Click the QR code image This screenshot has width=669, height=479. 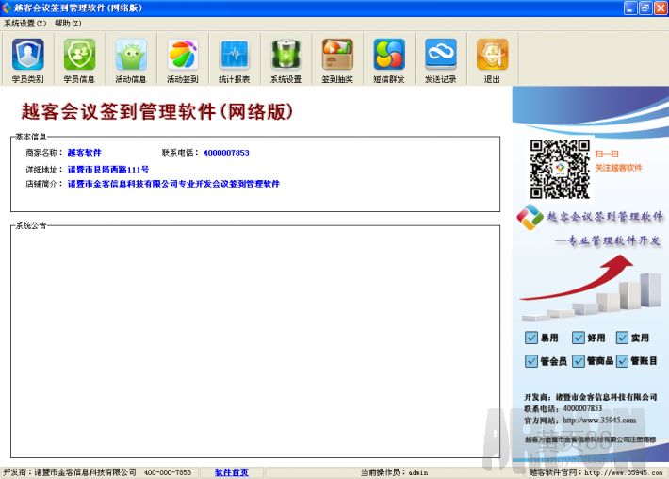559,168
